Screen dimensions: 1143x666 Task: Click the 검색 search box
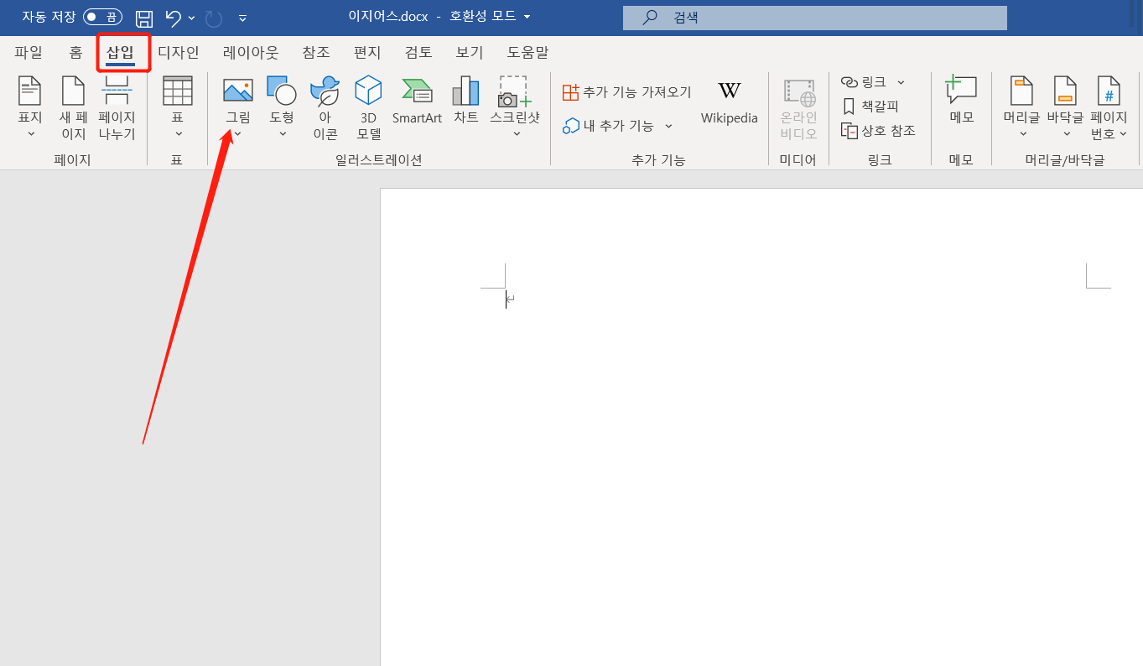814,18
